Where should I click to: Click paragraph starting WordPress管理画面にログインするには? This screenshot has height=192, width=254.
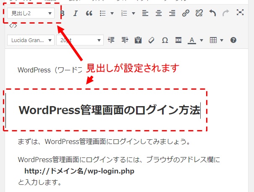119,160
